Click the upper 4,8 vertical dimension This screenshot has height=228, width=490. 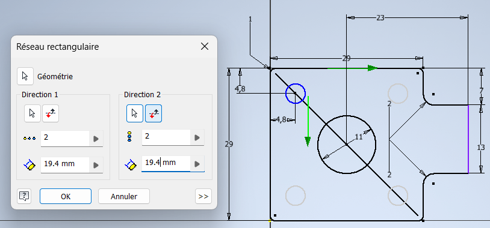pyautogui.click(x=240, y=89)
